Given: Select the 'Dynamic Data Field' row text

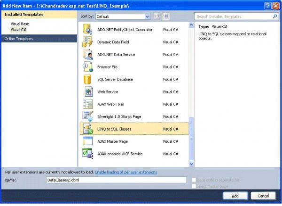Looking at the screenshot, I should pos(113,42).
